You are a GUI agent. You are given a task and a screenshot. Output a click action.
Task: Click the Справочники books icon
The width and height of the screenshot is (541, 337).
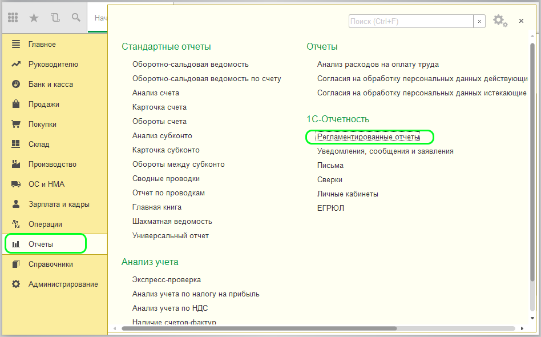click(x=16, y=264)
